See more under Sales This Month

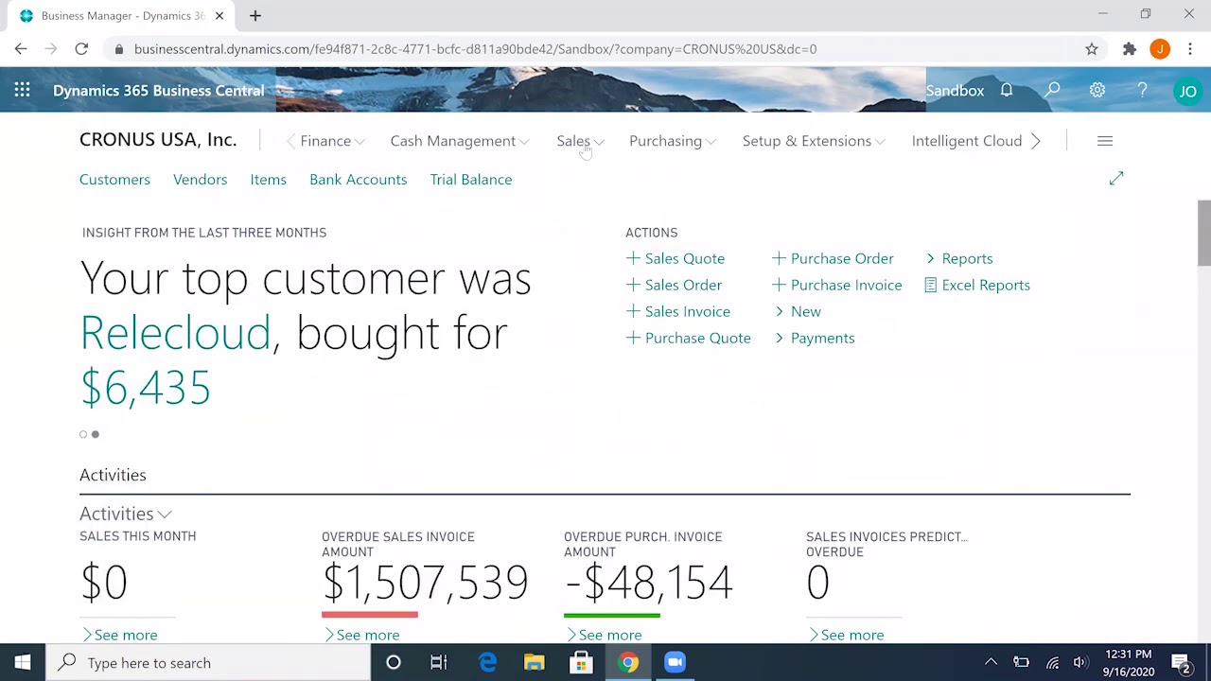click(119, 635)
